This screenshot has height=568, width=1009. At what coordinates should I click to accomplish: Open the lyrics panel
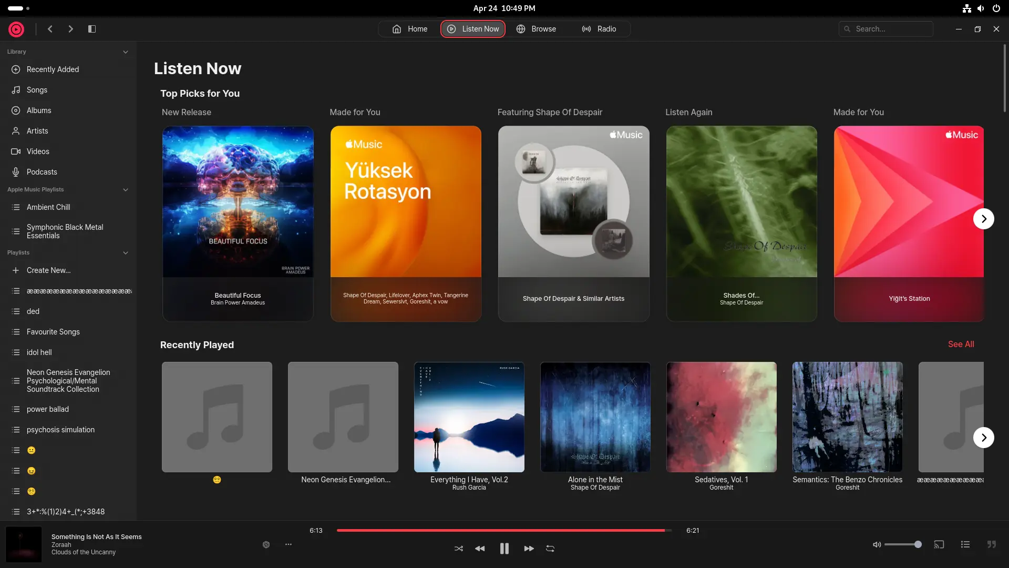pos(992,544)
